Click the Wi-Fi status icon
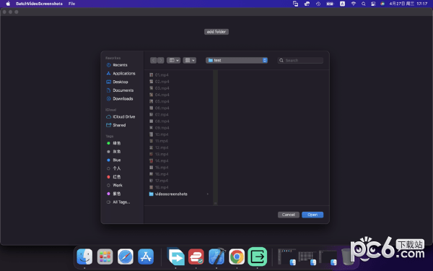Viewport: 433px width, 271px height. [x=353, y=4]
